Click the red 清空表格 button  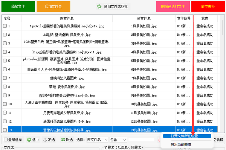208,6
